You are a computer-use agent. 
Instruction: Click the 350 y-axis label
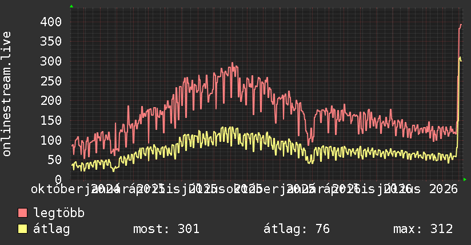click(x=51, y=42)
